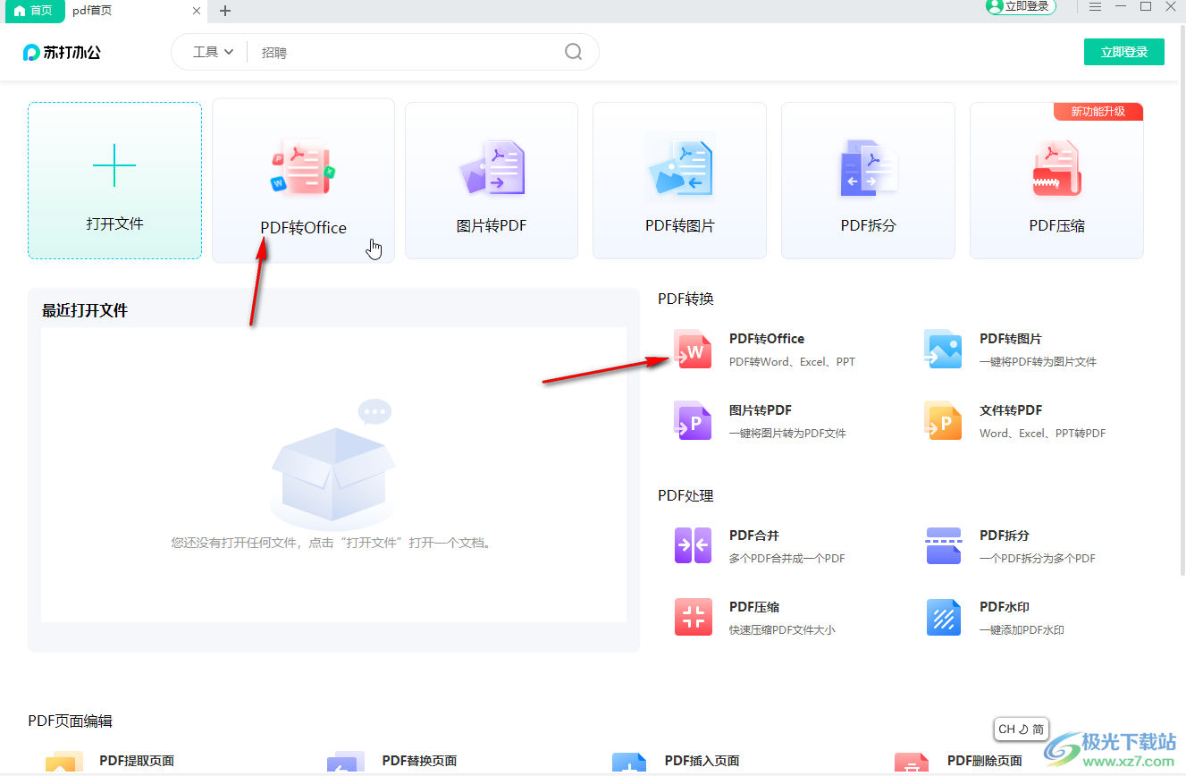Viewport: 1186px width, 776px height.
Task: Click 'PDF转Word、Excel、PPT' description
Action: pos(792,362)
